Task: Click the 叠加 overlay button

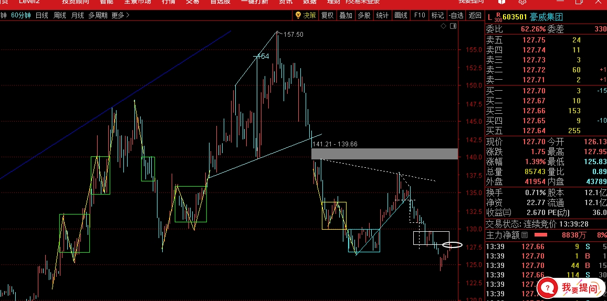Action: (346, 15)
